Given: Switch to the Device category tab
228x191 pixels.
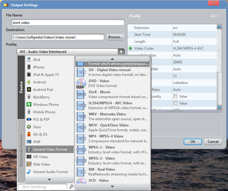Looking at the screenshot, I should tap(21, 87).
